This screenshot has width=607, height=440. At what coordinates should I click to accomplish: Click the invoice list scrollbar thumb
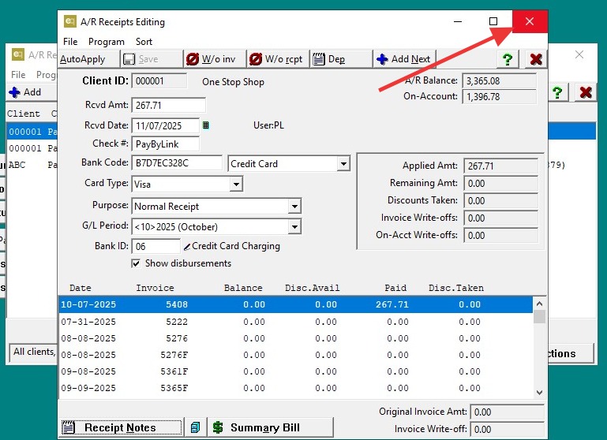click(x=540, y=317)
